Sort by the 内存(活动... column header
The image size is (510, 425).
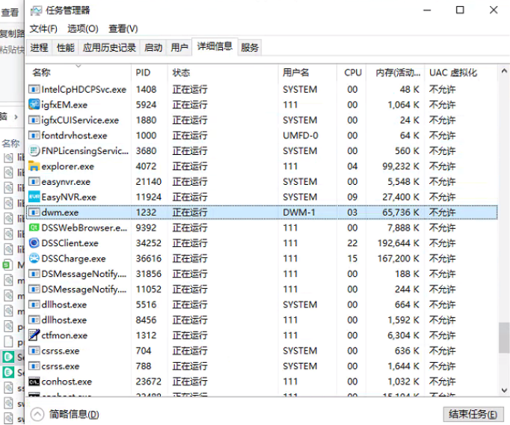click(x=396, y=73)
